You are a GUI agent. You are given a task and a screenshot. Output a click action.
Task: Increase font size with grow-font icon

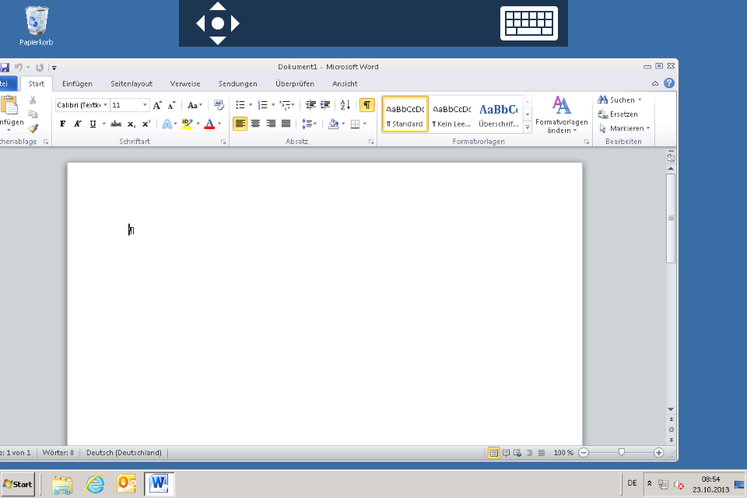coord(157,105)
